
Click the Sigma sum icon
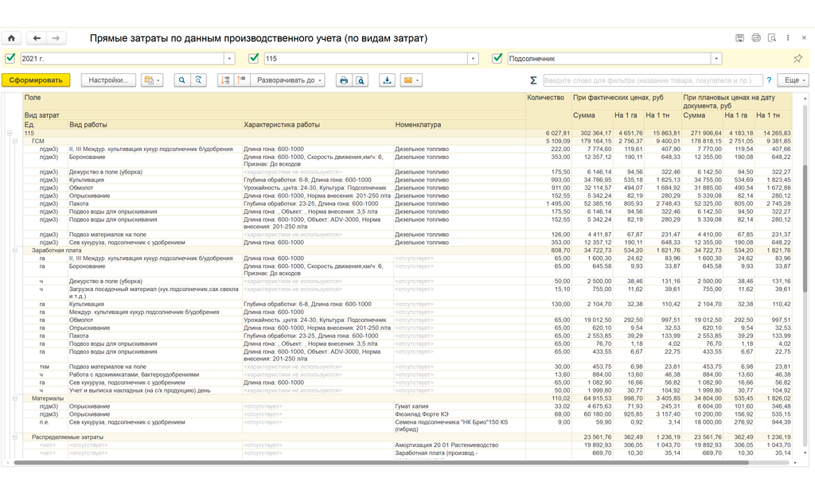tap(532, 80)
